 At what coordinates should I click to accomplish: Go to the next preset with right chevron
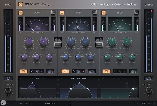(x=68, y=103)
